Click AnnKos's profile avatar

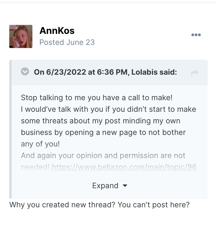[x=21, y=36]
